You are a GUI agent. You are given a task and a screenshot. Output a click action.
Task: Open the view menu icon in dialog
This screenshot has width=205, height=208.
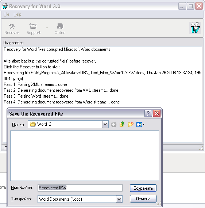point(140,124)
